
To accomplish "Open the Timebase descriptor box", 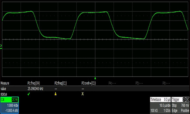I will tap(160, 105).
